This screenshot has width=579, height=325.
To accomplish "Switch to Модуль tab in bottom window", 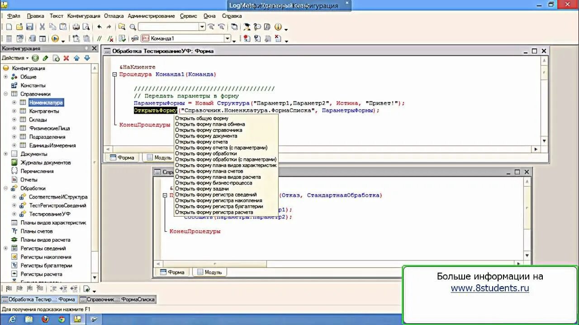I will (x=209, y=272).
